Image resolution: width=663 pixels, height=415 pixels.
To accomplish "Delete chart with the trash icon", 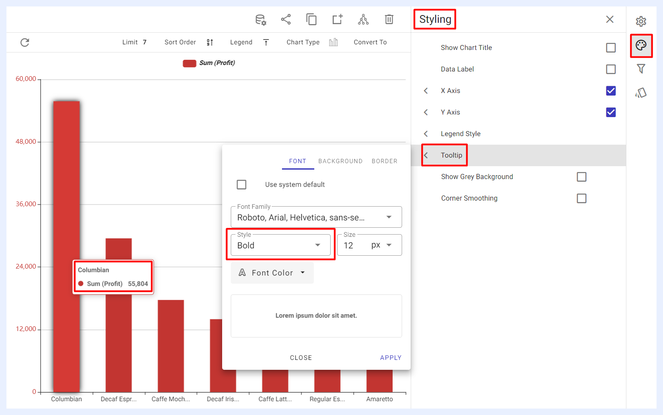I will click(x=389, y=19).
